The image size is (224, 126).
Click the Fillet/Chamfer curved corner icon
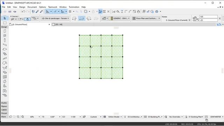(130, 12)
